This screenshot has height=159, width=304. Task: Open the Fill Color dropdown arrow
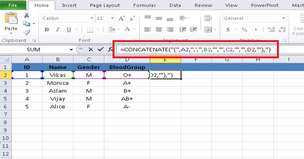[118, 30]
